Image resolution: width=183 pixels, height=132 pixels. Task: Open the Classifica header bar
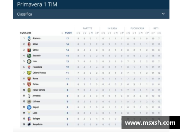(x=91, y=14)
